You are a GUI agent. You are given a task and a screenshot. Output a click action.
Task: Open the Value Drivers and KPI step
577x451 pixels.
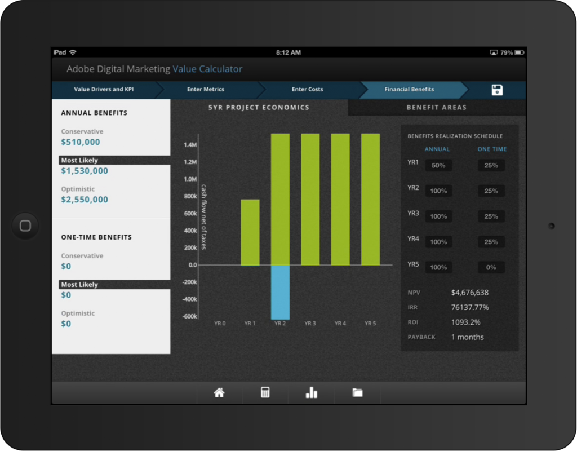coord(104,90)
